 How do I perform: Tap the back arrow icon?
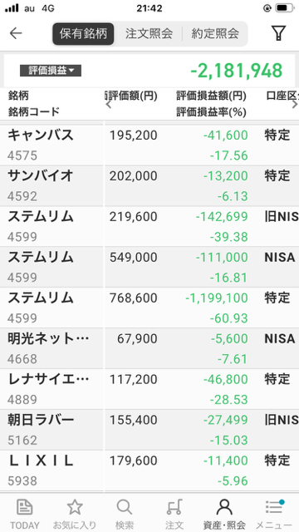(x=16, y=33)
